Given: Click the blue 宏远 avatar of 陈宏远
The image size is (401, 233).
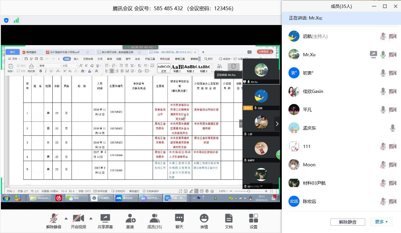Looking at the screenshot, I should coord(294,201).
